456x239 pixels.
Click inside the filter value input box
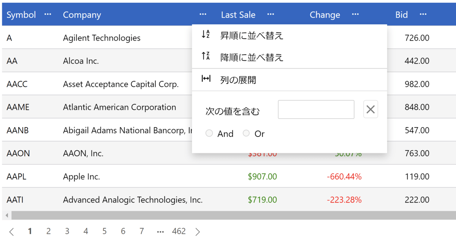pos(316,109)
